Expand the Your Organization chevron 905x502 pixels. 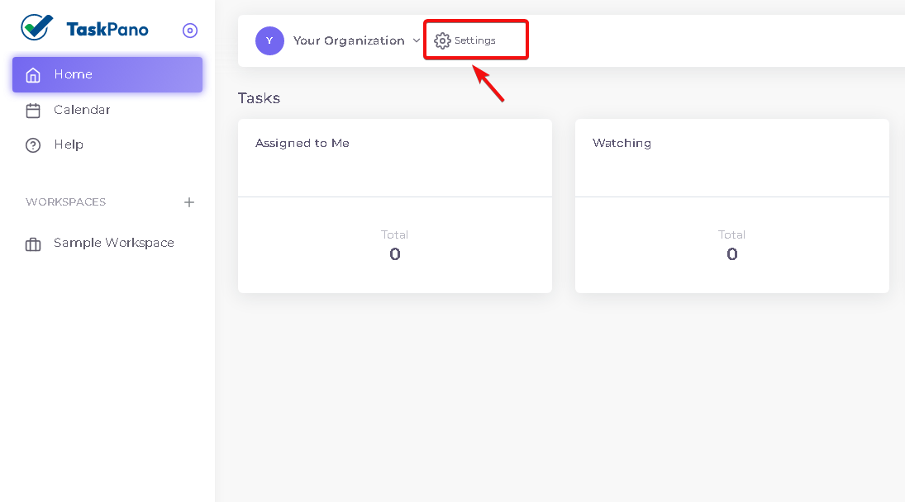(417, 40)
